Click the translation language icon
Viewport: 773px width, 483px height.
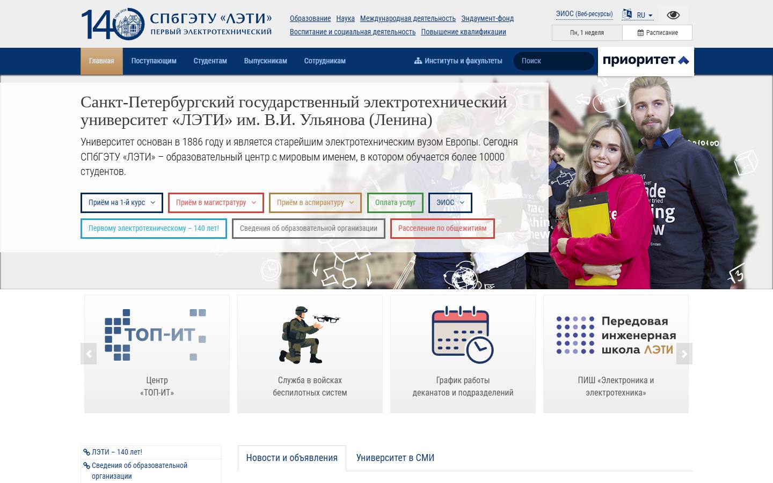click(x=627, y=14)
